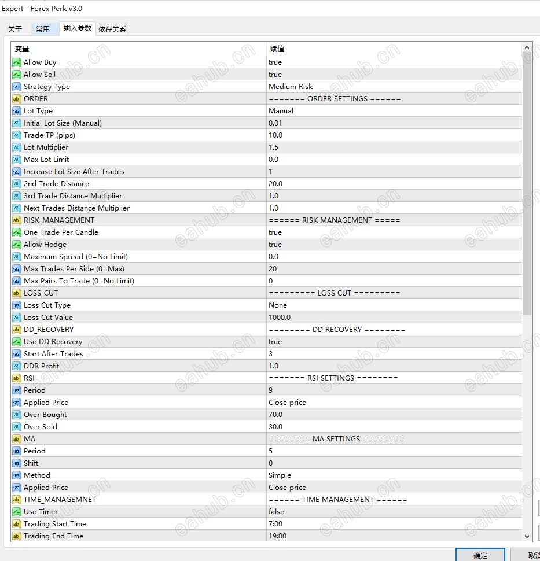
Task: Click the boolean icon beside Allow Hedge
Action: [x=16, y=245]
